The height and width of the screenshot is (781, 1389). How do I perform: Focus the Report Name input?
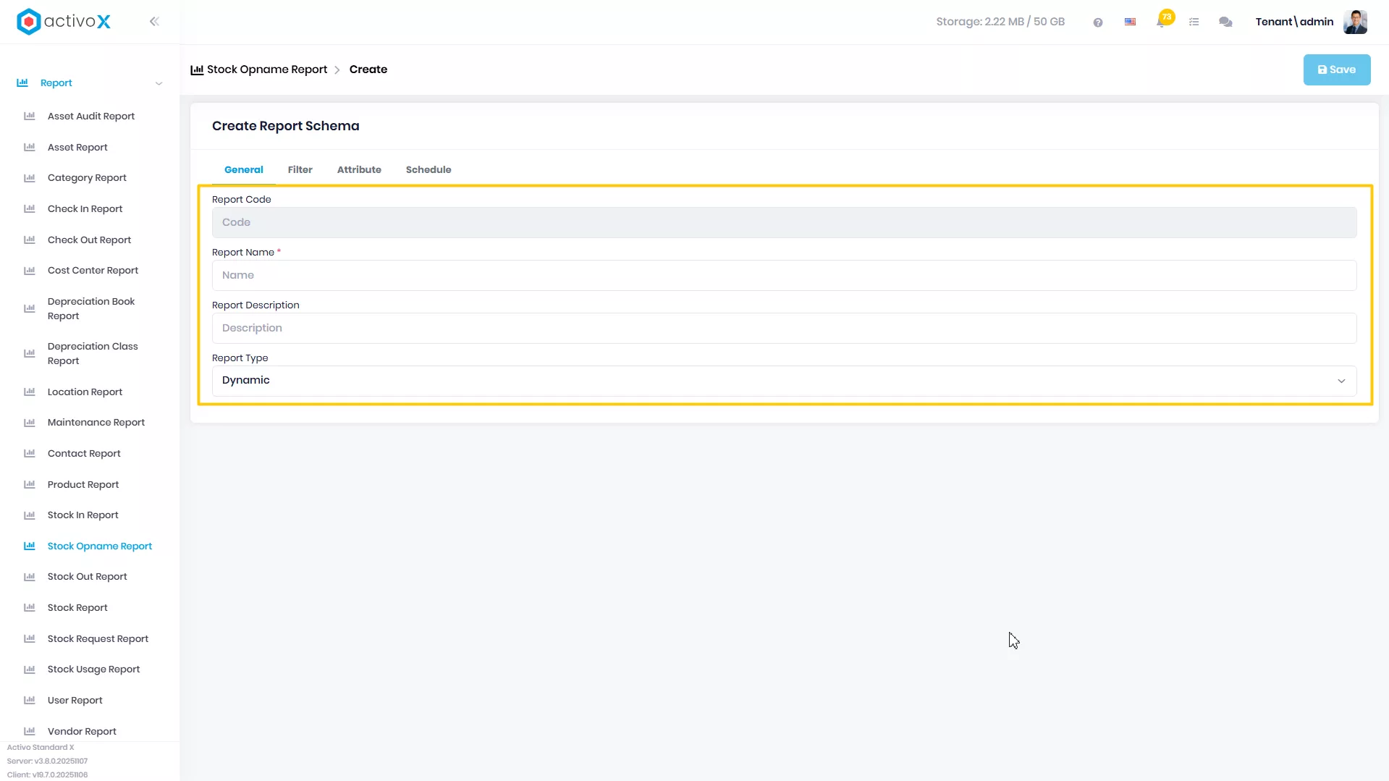784,275
